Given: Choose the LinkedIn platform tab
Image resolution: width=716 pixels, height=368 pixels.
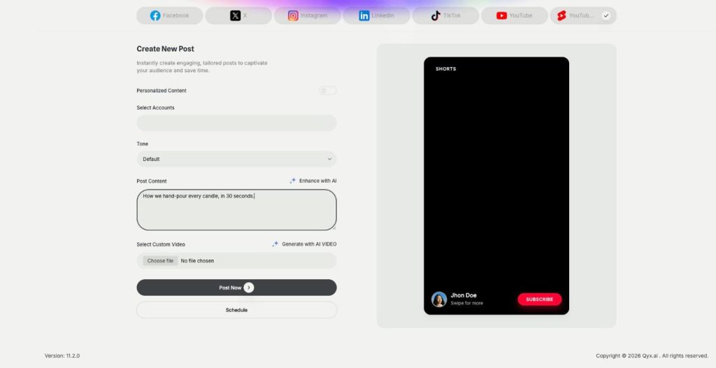Looking at the screenshot, I should coord(376,15).
